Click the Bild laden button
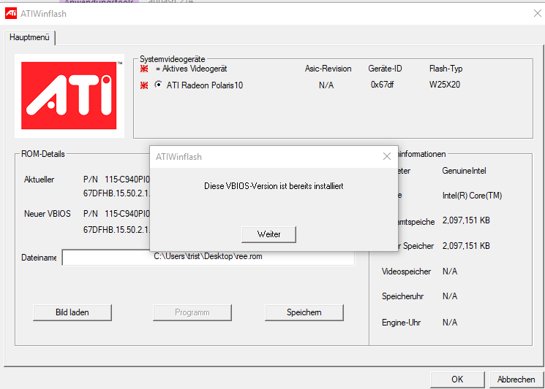Image resolution: width=545 pixels, height=389 pixels. [x=72, y=312]
